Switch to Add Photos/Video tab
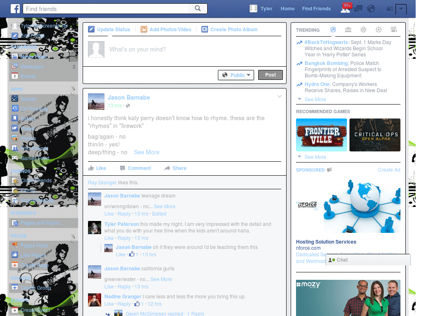421x316 pixels. point(166,30)
